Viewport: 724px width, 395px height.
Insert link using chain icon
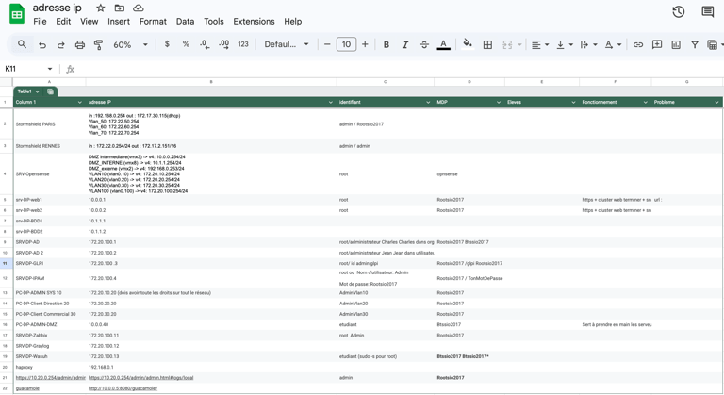637,45
